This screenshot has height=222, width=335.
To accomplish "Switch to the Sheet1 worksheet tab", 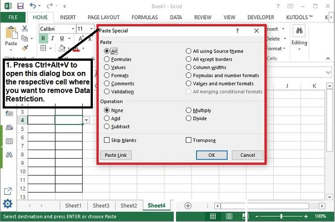I will click(x=73, y=206).
